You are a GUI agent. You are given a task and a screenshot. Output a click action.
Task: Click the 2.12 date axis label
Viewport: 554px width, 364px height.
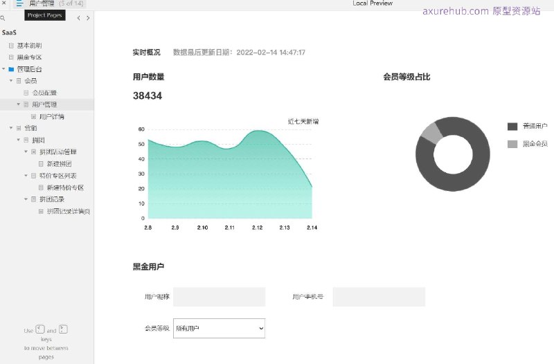(x=257, y=228)
